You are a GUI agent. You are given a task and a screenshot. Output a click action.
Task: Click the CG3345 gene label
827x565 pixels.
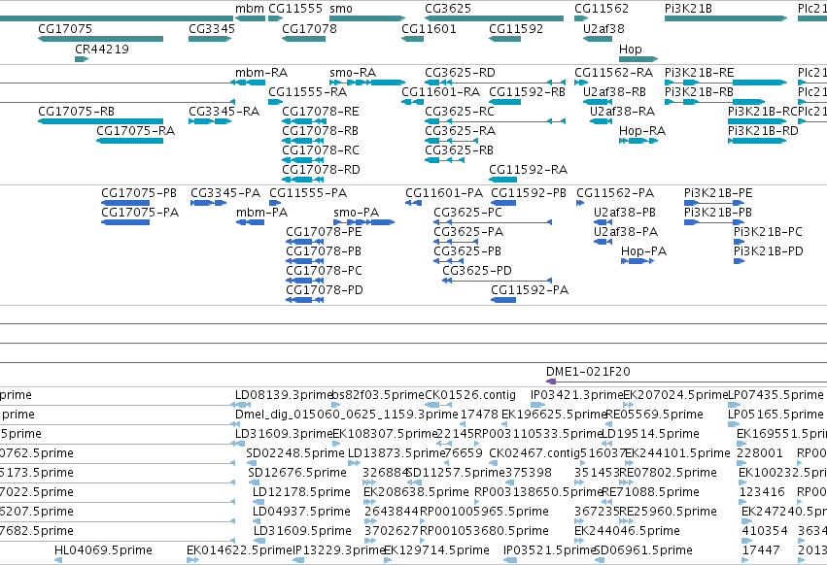pyautogui.click(x=212, y=29)
